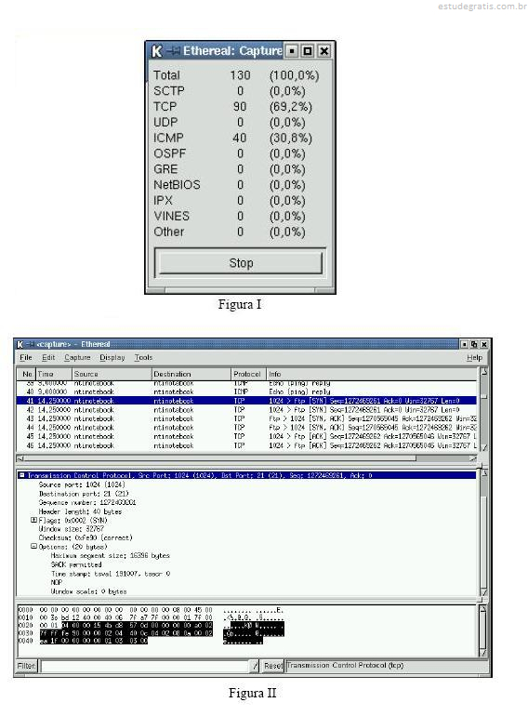Viewport: 528px width, 716px height.
Task: Click scroll down arrow in hex dump pane
Action: pyautogui.click(x=483, y=652)
